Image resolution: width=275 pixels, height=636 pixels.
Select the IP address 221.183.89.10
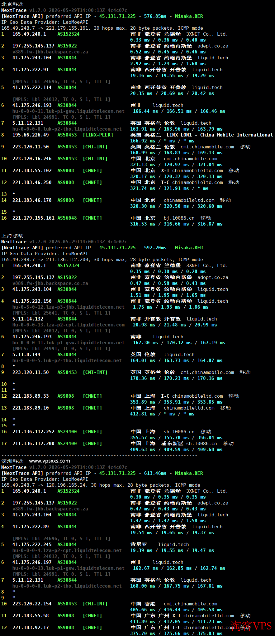31,408
